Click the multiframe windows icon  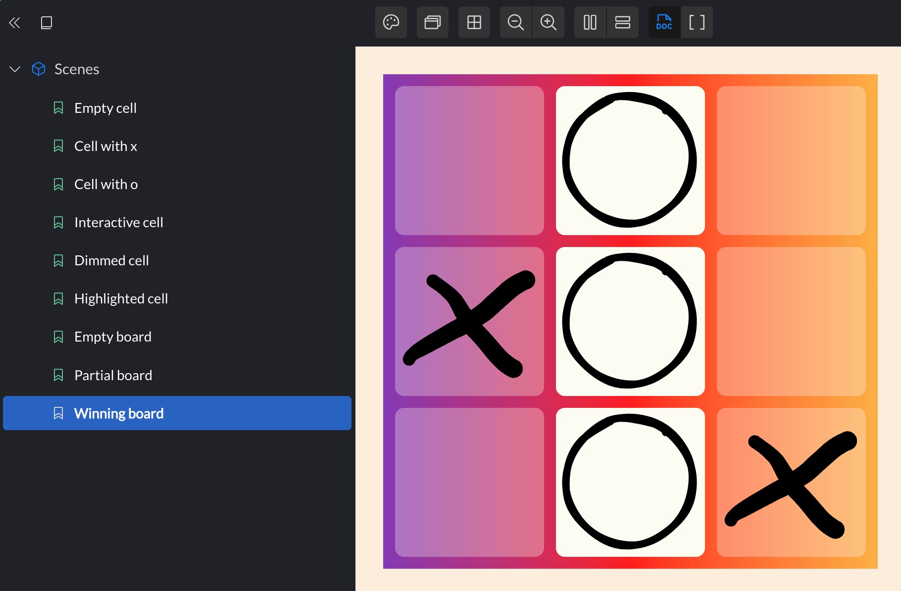[433, 22]
